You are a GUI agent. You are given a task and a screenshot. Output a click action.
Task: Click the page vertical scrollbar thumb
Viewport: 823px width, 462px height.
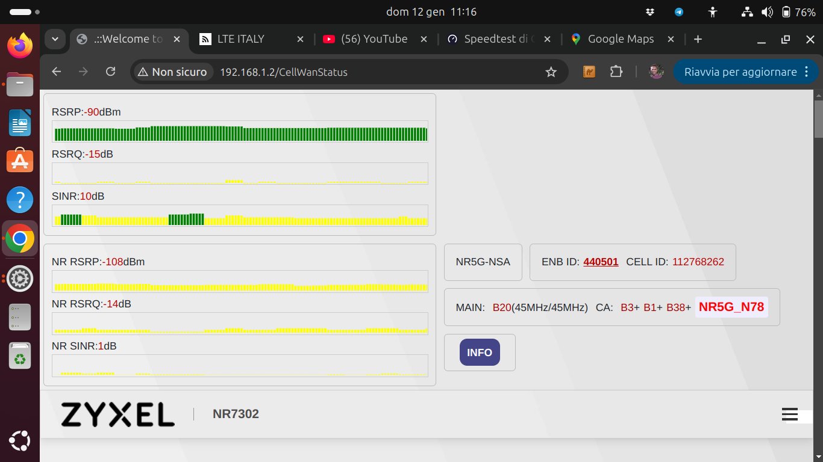[x=818, y=119]
